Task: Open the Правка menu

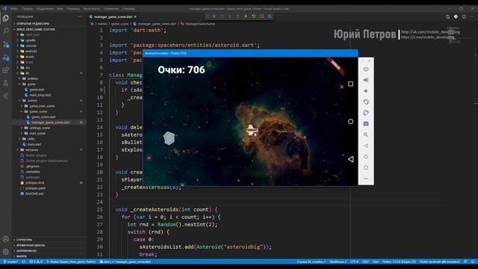Action: [27, 8]
